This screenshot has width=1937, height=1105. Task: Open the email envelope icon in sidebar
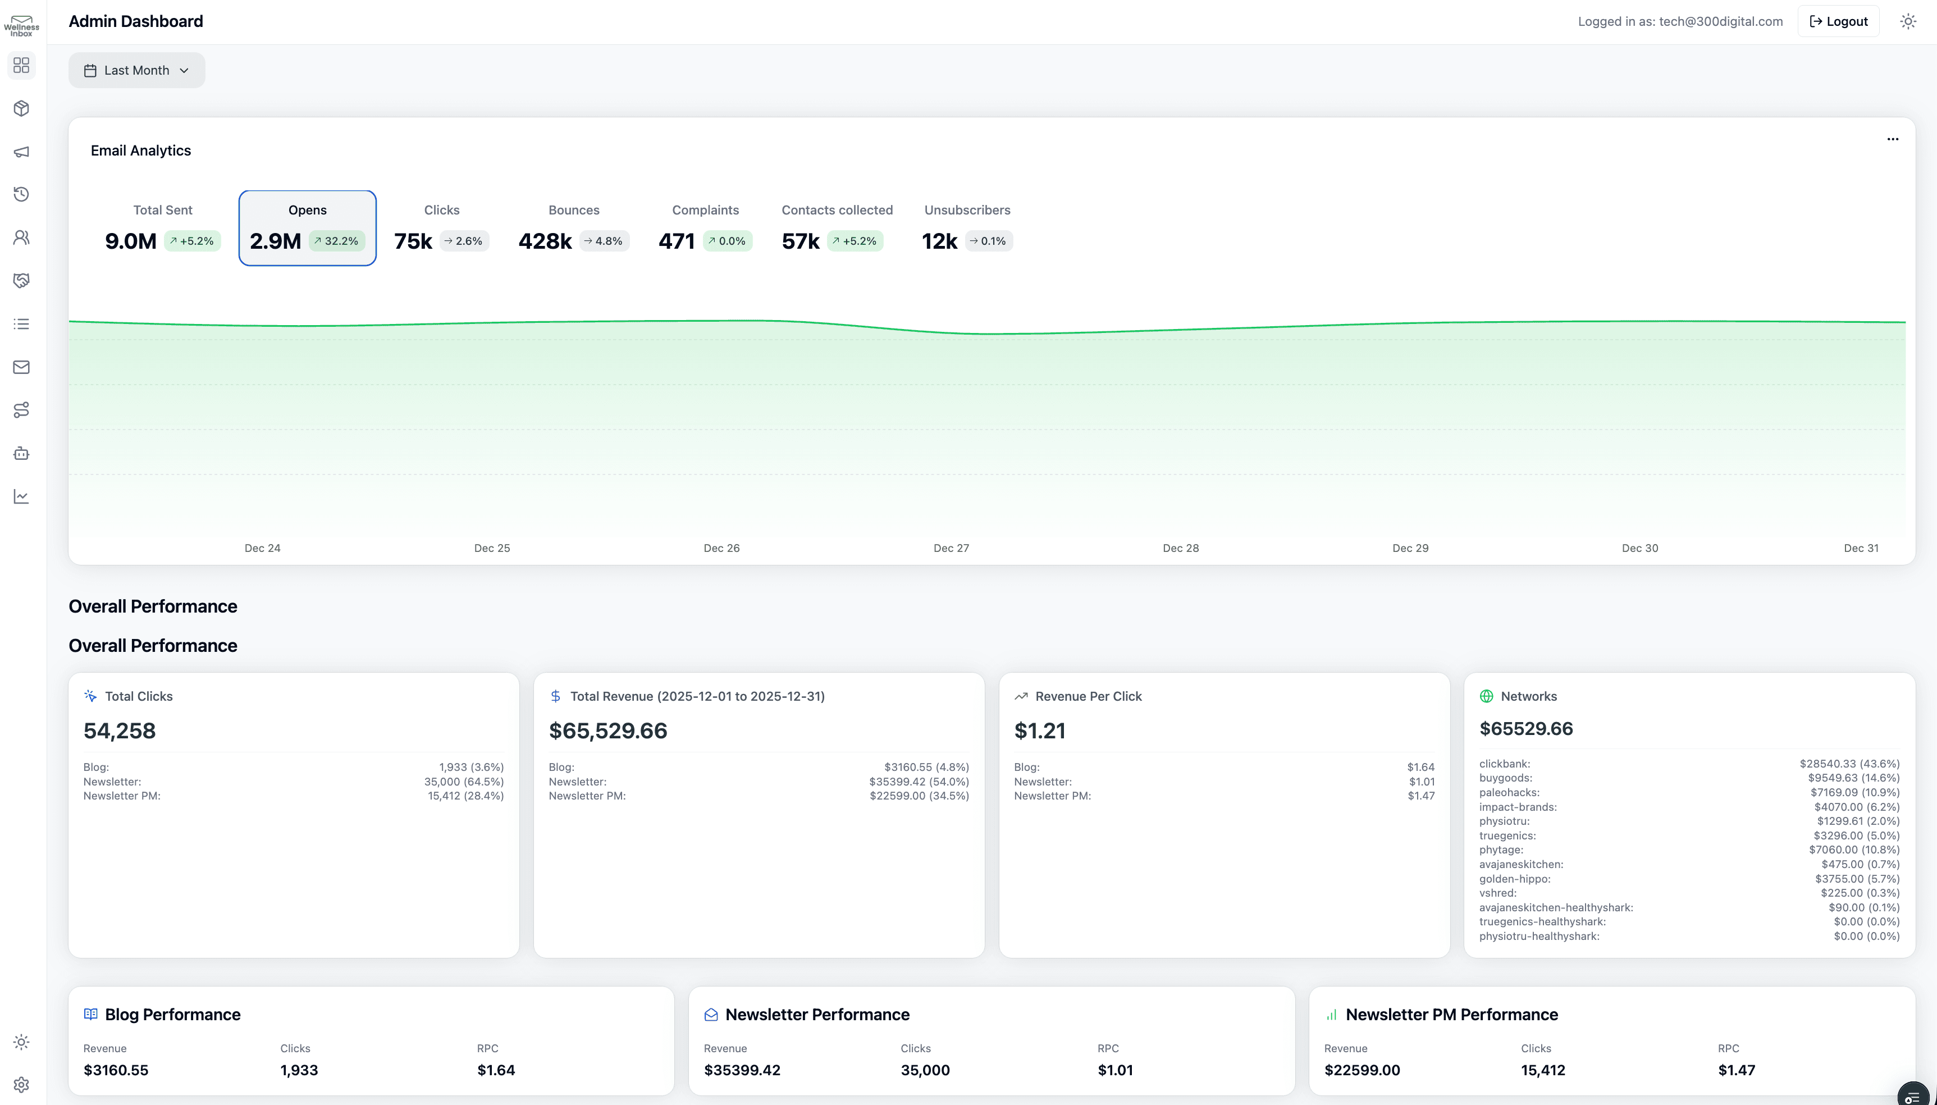[x=21, y=367]
